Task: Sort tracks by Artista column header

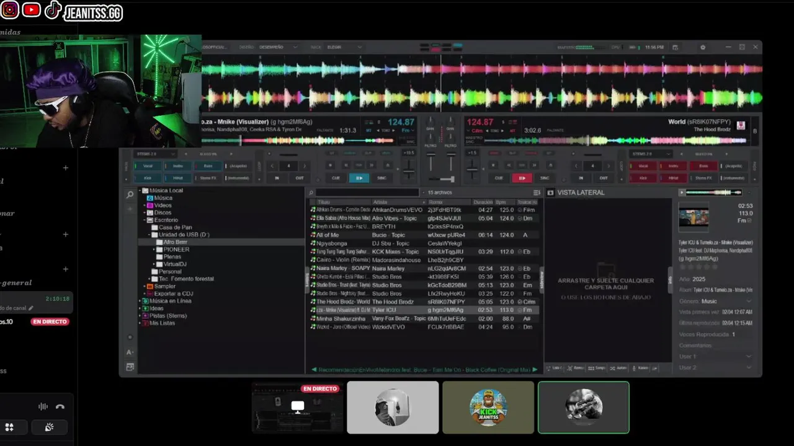Action: [x=398, y=202]
